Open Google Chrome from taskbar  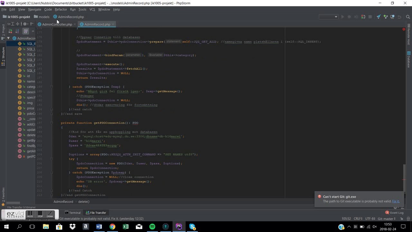click(x=112, y=227)
